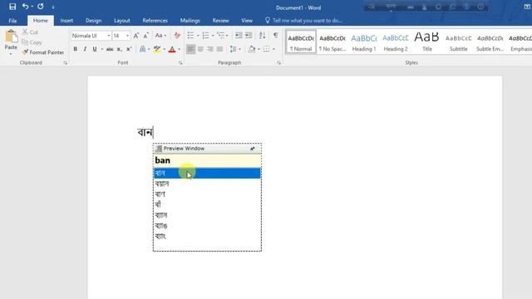Toggle subscript formatting
This screenshot has width=532, height=299.
tap(119, 49)
